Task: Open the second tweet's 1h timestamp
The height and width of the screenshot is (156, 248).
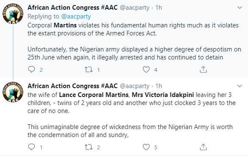Action: click(159, 86)
